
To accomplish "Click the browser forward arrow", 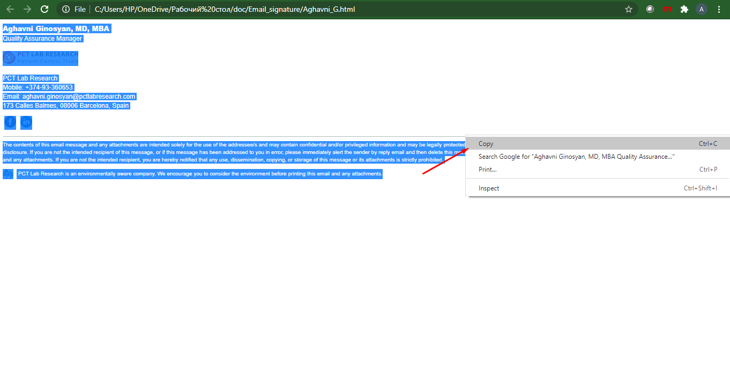I will tap(27, 9).
